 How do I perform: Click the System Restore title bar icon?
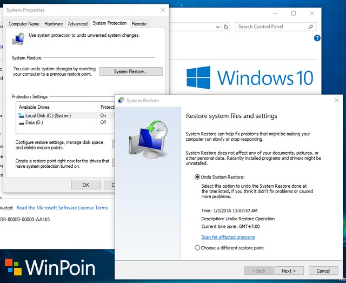pos(121,100)
